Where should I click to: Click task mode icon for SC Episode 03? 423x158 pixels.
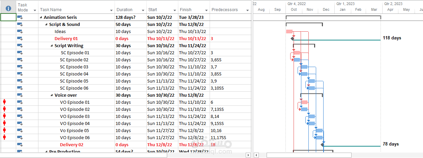20,67
